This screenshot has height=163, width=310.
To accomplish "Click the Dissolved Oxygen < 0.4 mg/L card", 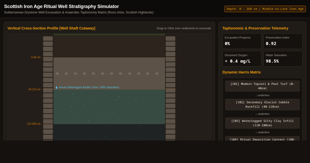I will (x=242, y=59).
